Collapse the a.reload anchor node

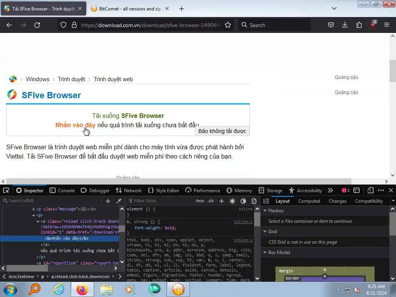[x=38, y=222]
